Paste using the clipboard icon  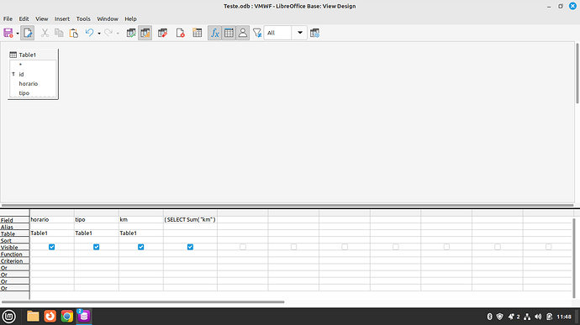74,33
